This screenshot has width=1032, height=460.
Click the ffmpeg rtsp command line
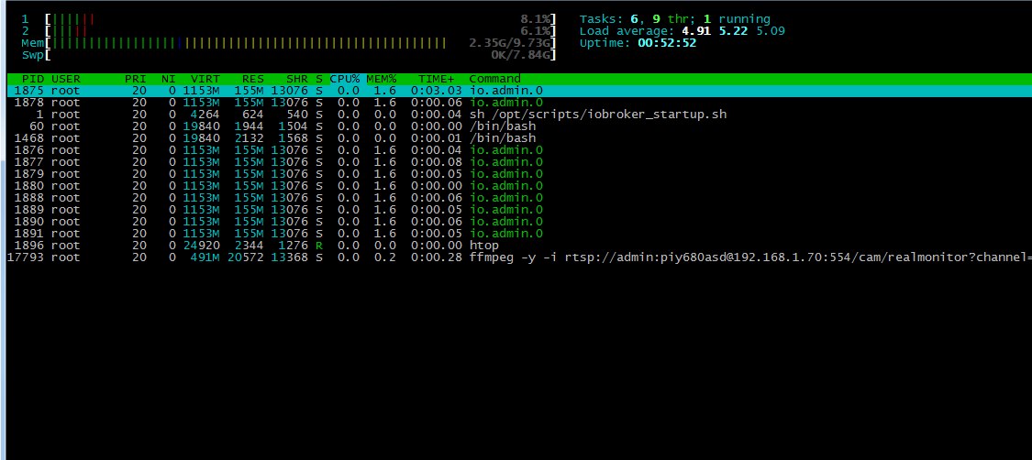(x=750, y=257)
